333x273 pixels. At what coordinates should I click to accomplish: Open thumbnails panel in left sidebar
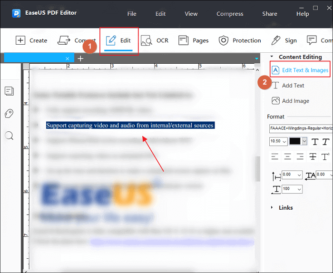[x=9, y=90]
